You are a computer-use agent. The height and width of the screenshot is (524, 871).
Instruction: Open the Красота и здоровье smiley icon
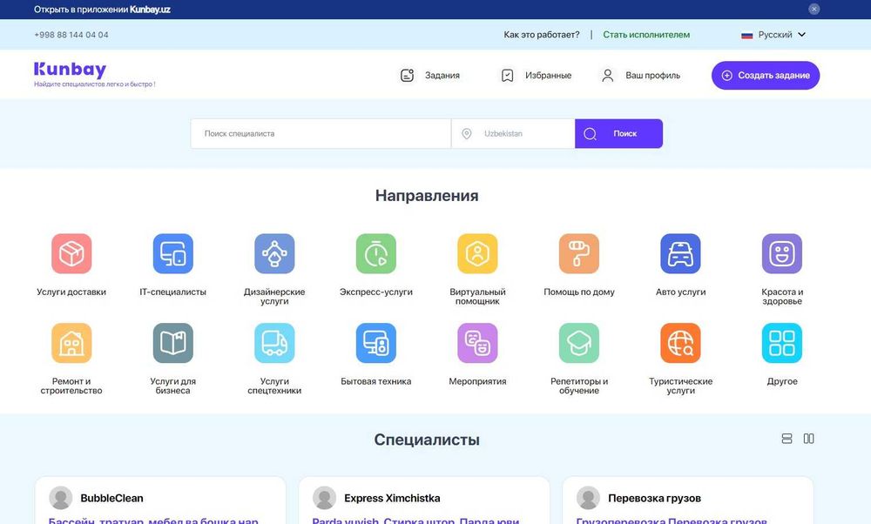point(782,253)
